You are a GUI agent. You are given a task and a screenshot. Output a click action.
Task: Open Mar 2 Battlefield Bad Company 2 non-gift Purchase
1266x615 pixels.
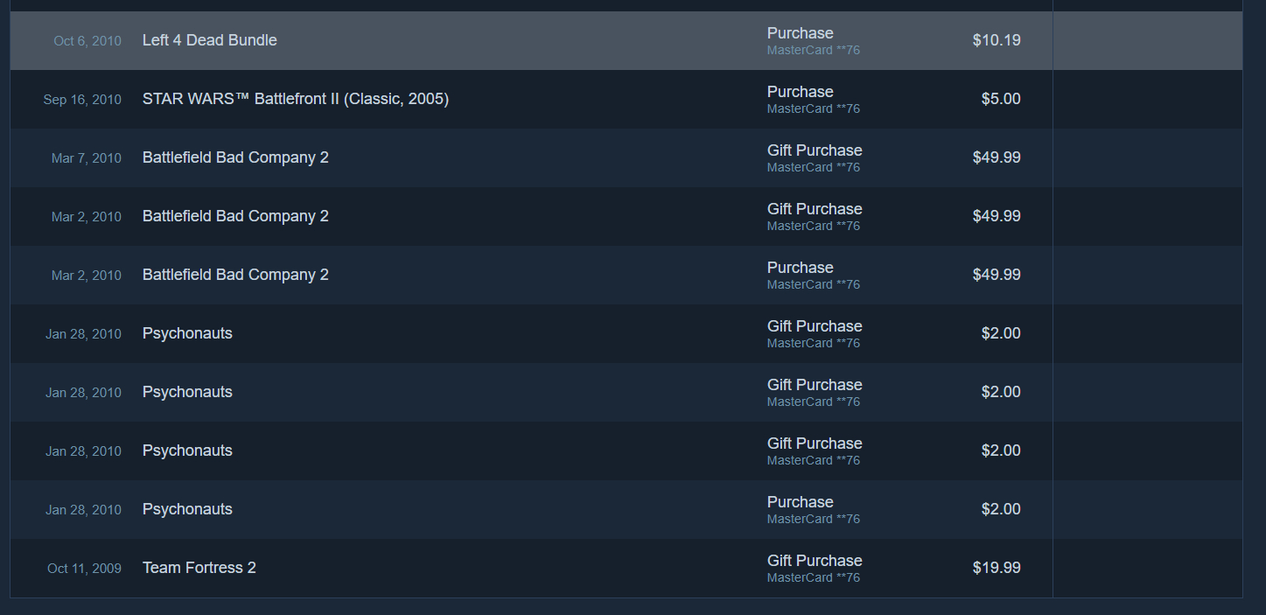(x=235, y=275)
